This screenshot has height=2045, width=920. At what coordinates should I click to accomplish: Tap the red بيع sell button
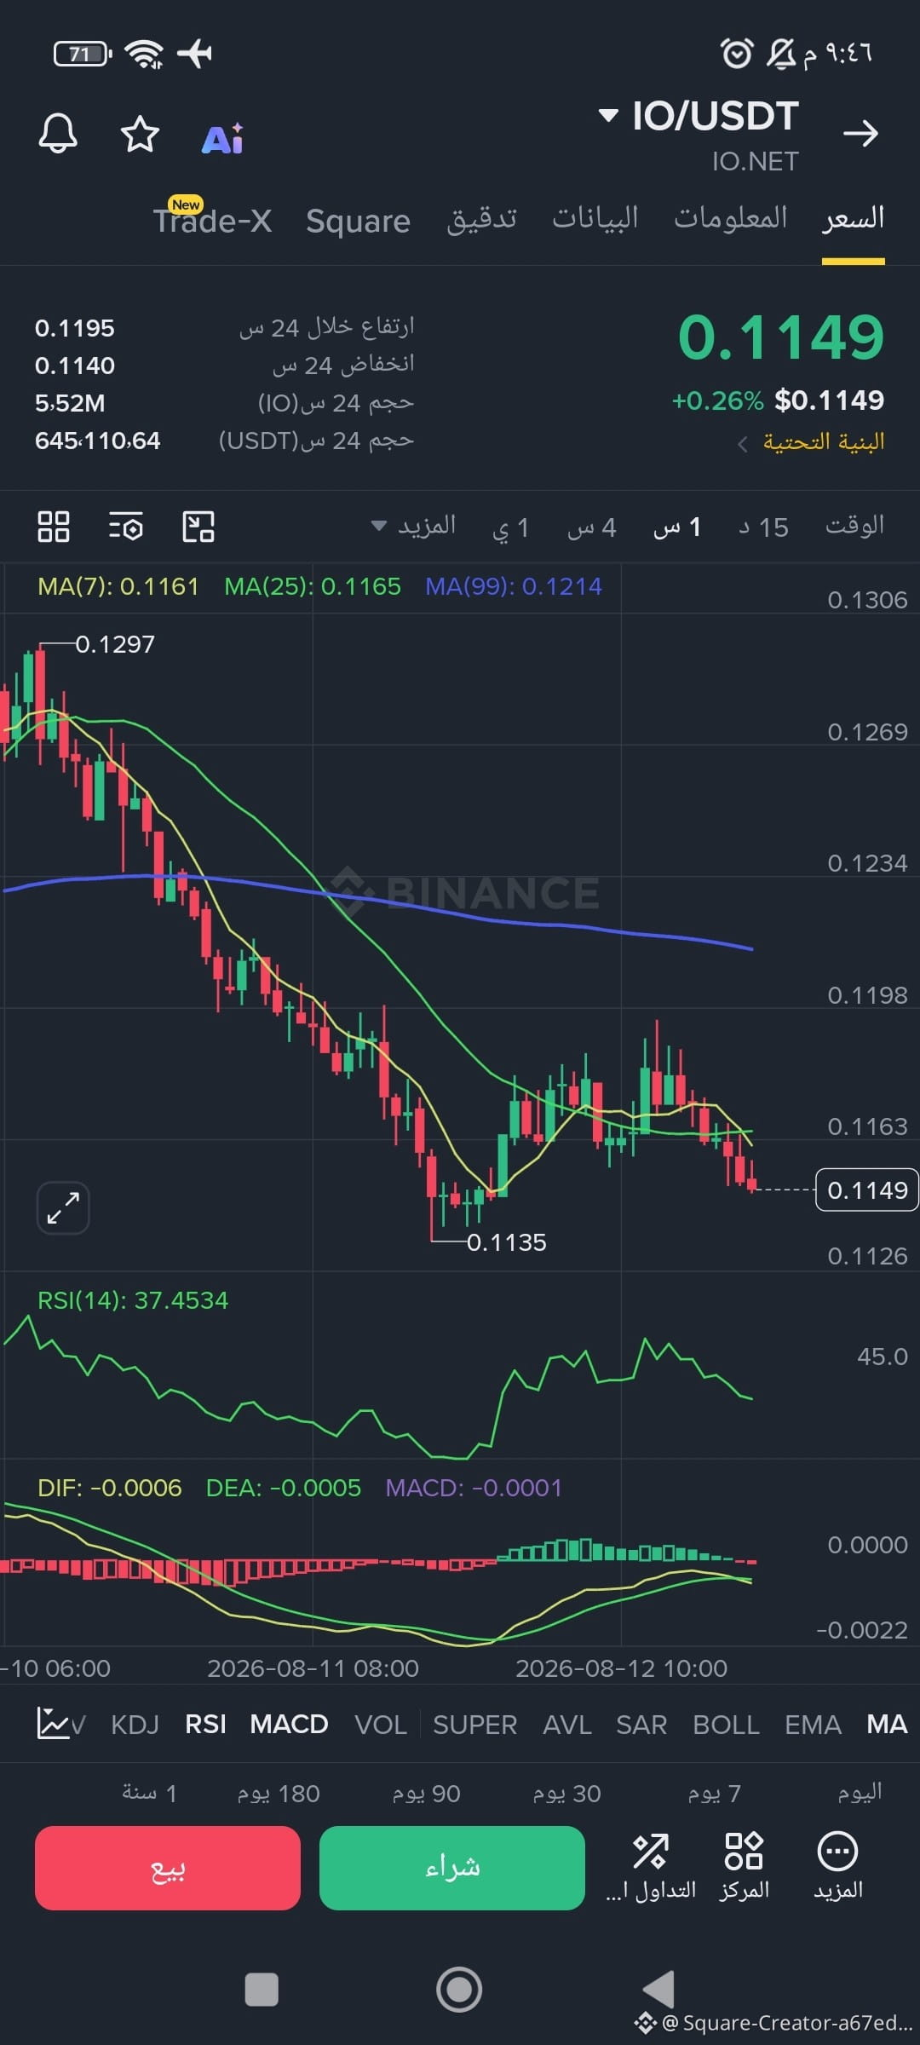coord(168,1868)
